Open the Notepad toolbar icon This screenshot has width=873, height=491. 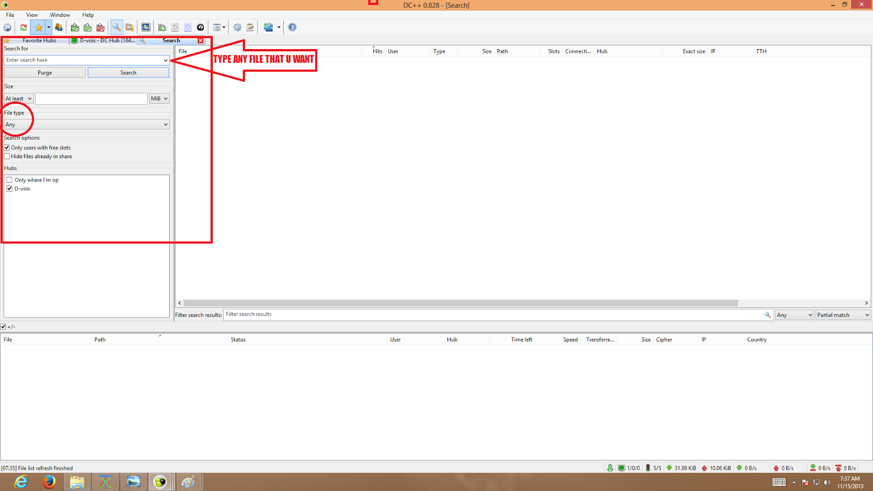tap(250, 27)
